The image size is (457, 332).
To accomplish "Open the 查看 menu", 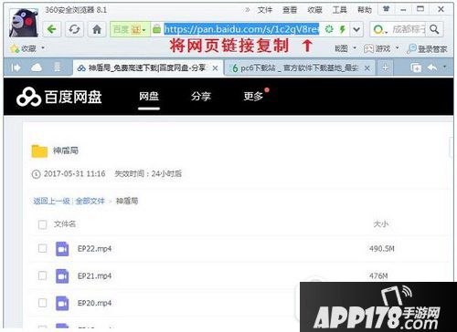I will pos(290,10).
